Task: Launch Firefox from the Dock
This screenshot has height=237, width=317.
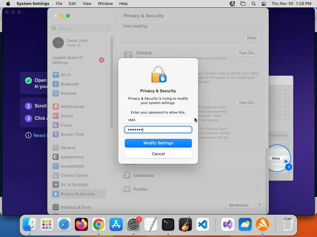Action: click(x=81, y=224)
